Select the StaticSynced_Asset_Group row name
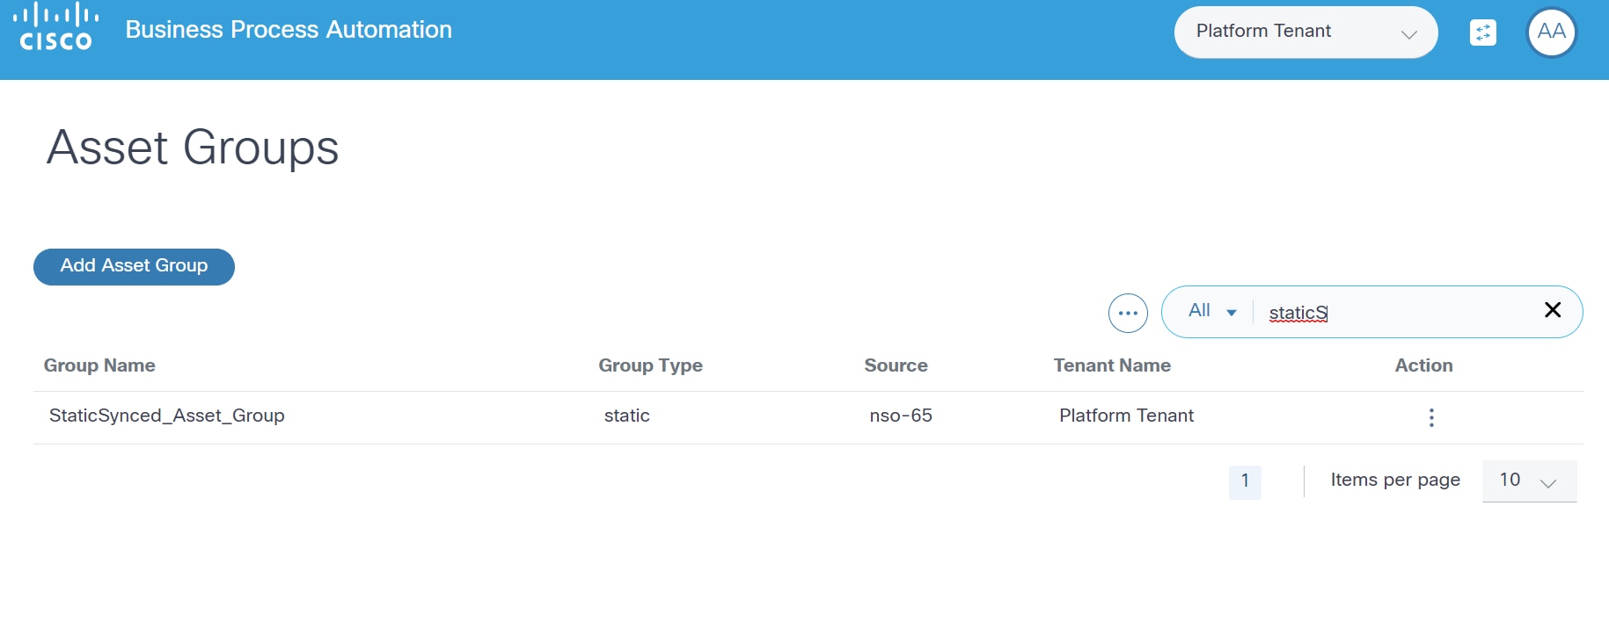The height and width of the screenshot is (629, 1609). [x=167, y=416]
